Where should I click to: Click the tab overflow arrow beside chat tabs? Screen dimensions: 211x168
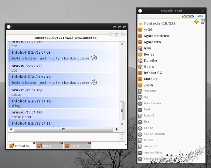tap(126, 145)
